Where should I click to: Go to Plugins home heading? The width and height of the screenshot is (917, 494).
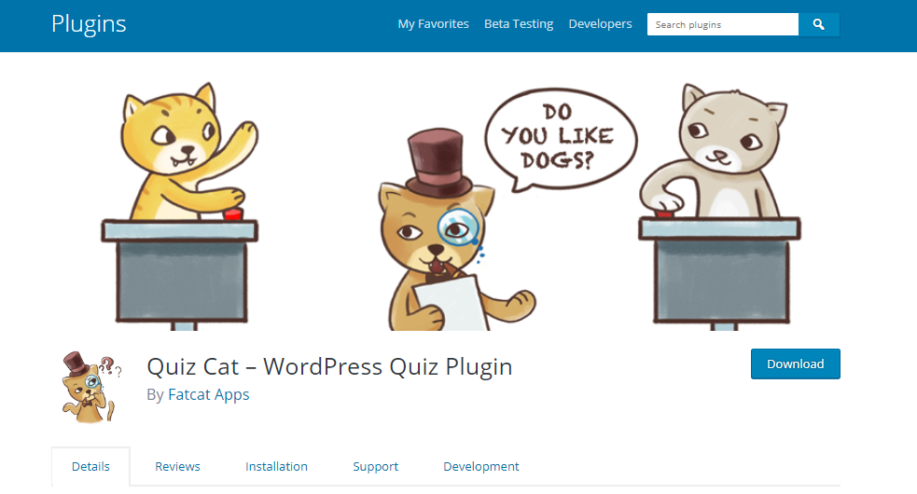[x=89, y=24]
